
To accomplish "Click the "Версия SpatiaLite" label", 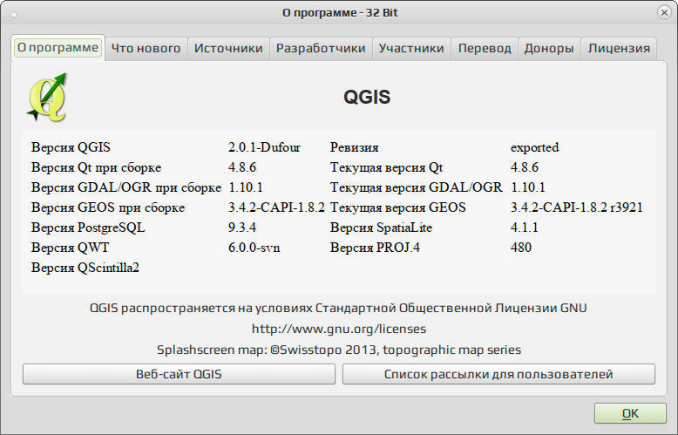I will (382, 228).
